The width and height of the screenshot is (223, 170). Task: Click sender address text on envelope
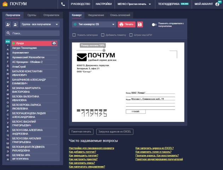click(93, 68)
